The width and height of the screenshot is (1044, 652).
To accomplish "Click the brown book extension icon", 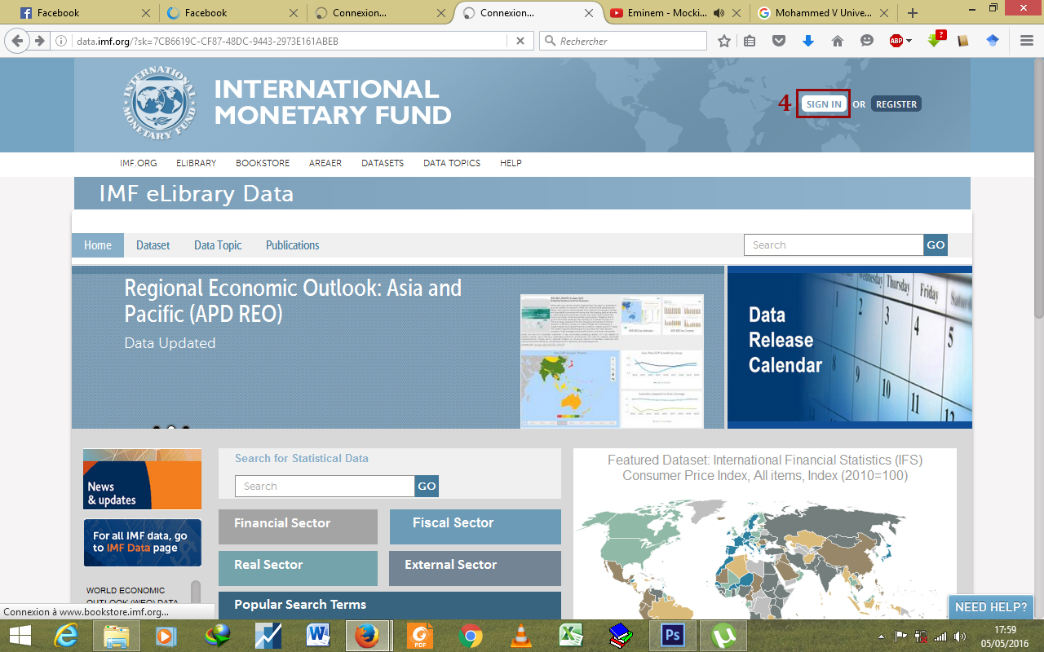I will 963,41.
